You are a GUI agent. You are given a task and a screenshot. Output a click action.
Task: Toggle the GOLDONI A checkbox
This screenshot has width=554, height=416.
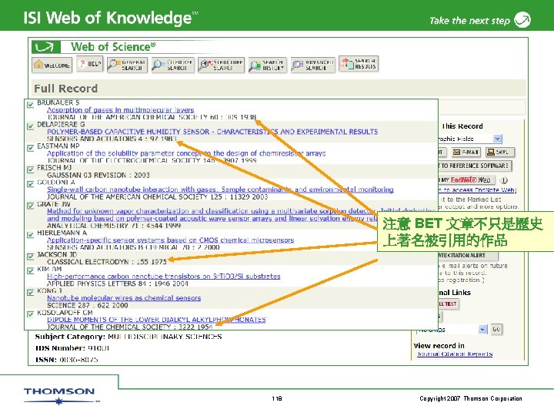[x=31, y=184]
